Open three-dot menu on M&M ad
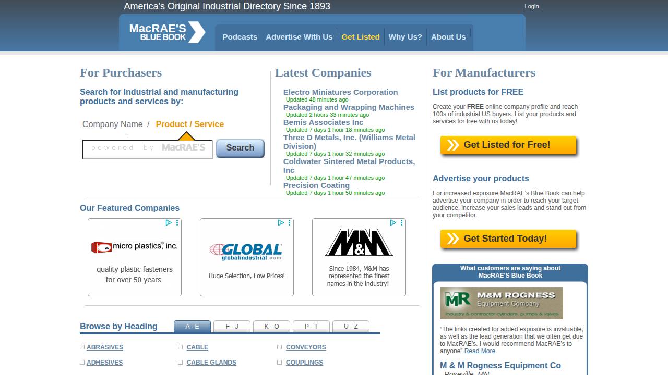 [x=400, y=222]
